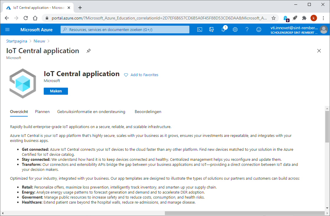Image resolution: width=330 pixels, height=216 pixels.
Task: Click the heart icon beside Add to Favorites
Action: (126, 75)
